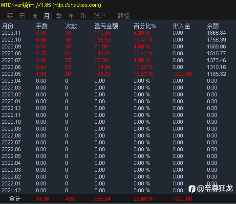Click percentage 6.29 %
Screen dimensions: 236x204
pyautogui.click(x=142, y=33)
